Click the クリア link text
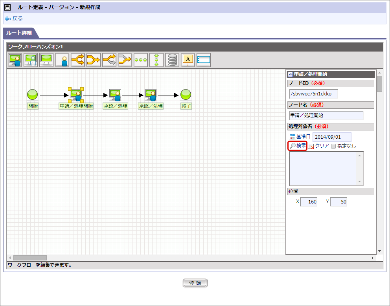Image resolution: width=390 pixels, height=306 pixels. pos(322,146)
